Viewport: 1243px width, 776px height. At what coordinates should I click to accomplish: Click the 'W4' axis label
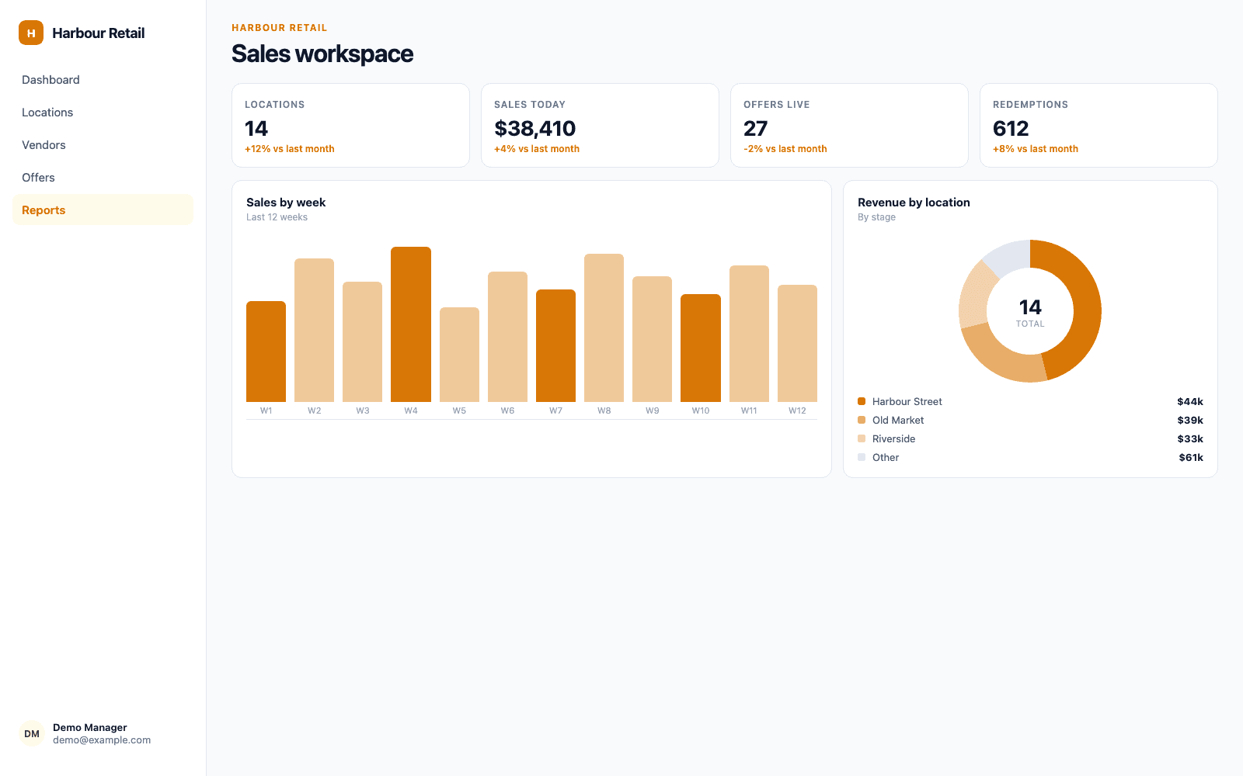pos(411,411)
